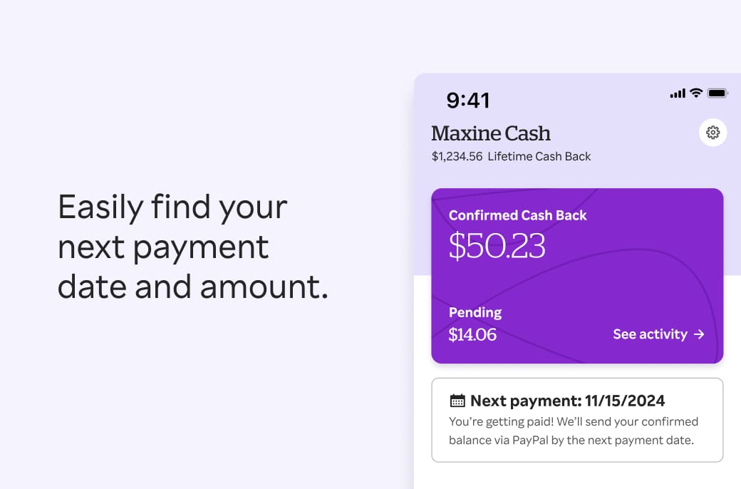Click the calendar icon beside Next payment
This screenshot has height=489, width=741.
tap(457, 401)
